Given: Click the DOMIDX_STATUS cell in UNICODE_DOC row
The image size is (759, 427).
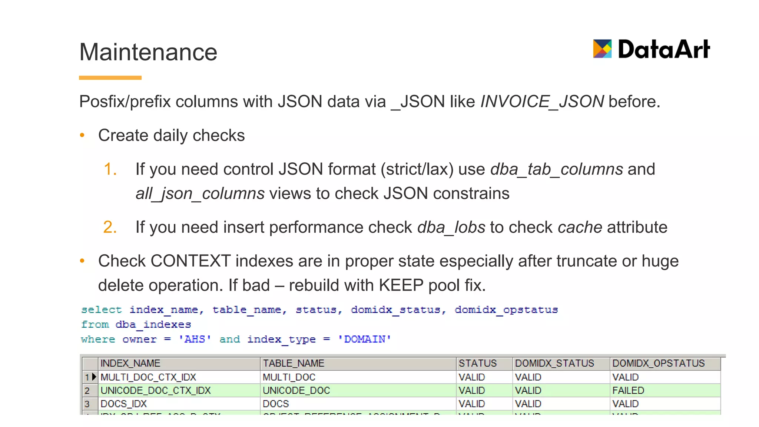Looking at the screenshot, I should [561, 390].
